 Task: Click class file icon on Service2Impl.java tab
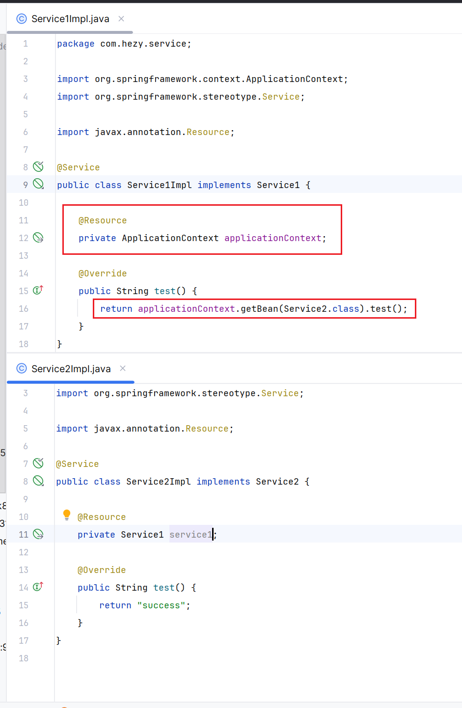click(x=22, y=369)
